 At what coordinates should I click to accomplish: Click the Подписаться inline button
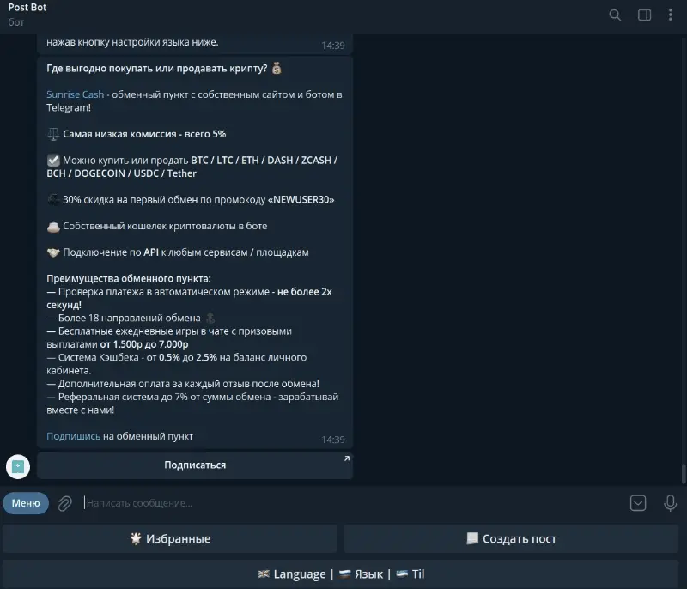point(195,465)
